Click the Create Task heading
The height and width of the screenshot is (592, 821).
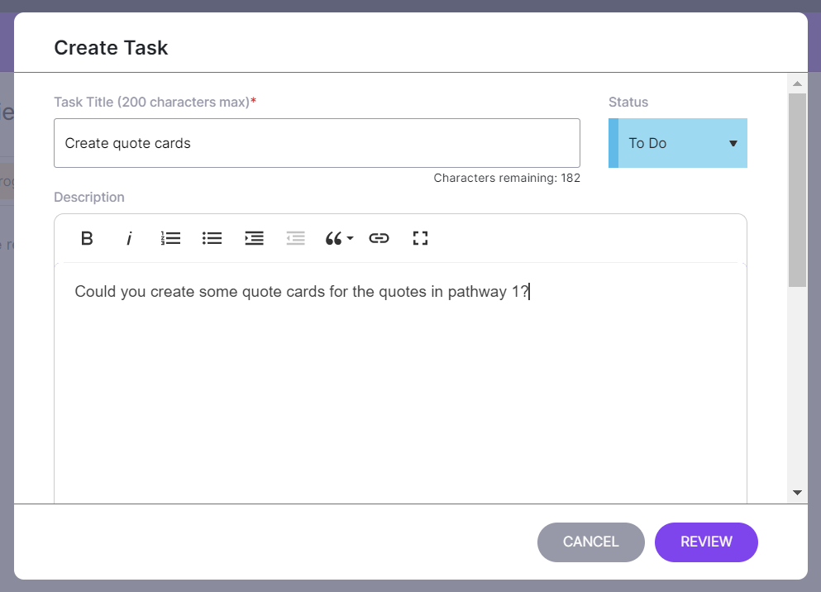[111, 48]
